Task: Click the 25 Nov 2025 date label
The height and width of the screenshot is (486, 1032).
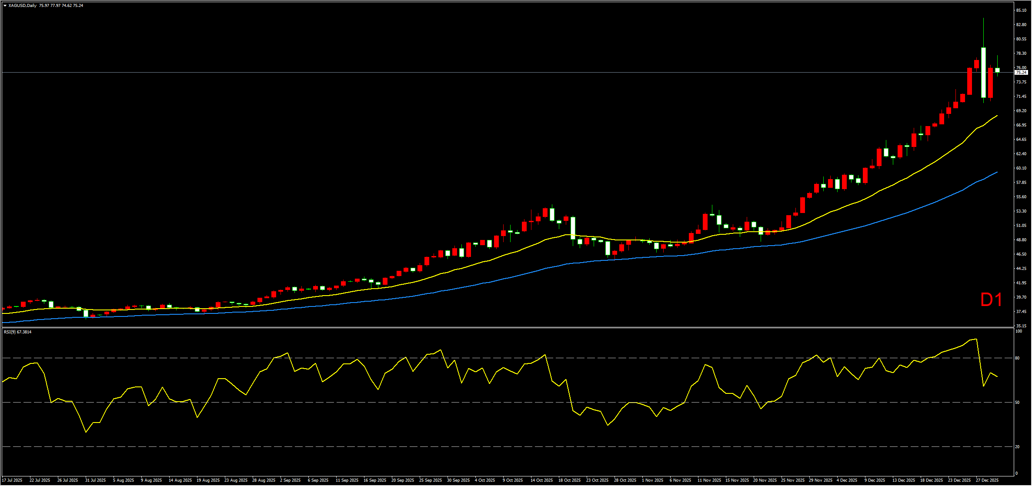Action: (x=792, y=480)
